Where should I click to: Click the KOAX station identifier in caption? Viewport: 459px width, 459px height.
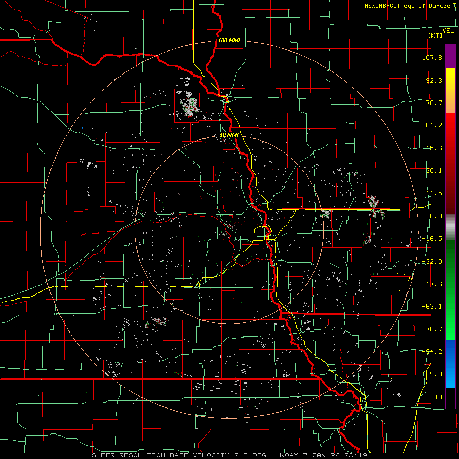click(289, 455)
